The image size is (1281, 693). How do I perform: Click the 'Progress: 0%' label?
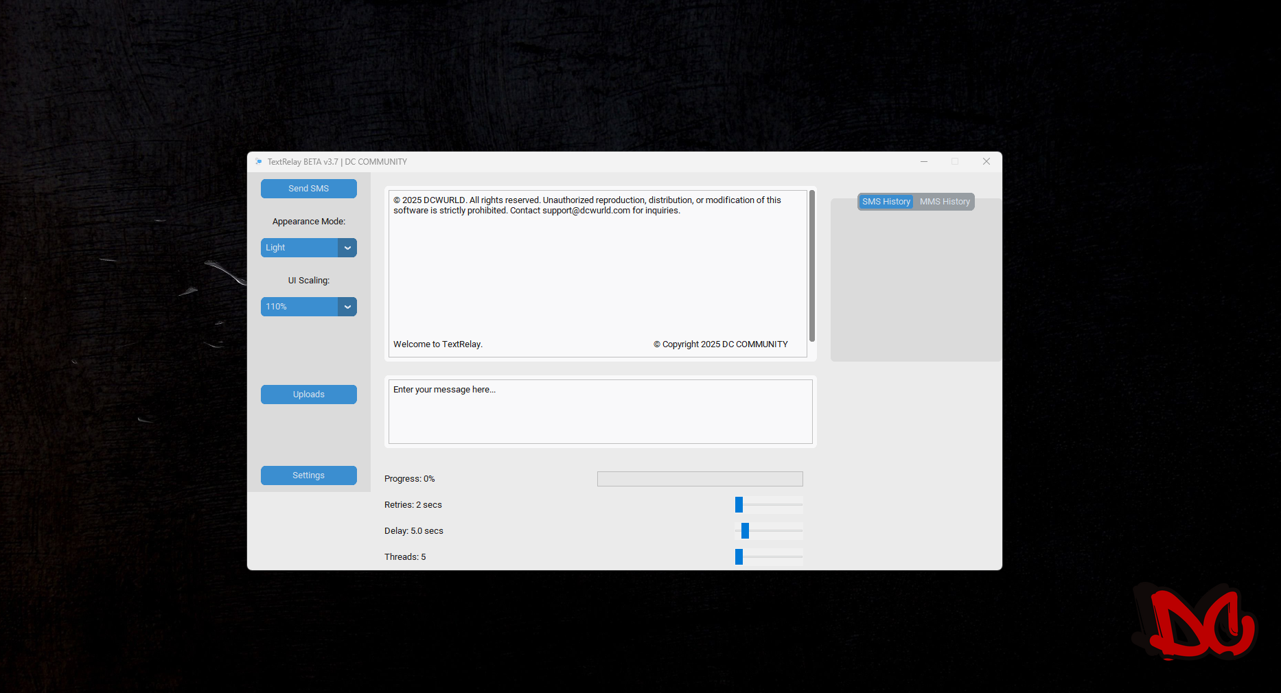[409, 479]
